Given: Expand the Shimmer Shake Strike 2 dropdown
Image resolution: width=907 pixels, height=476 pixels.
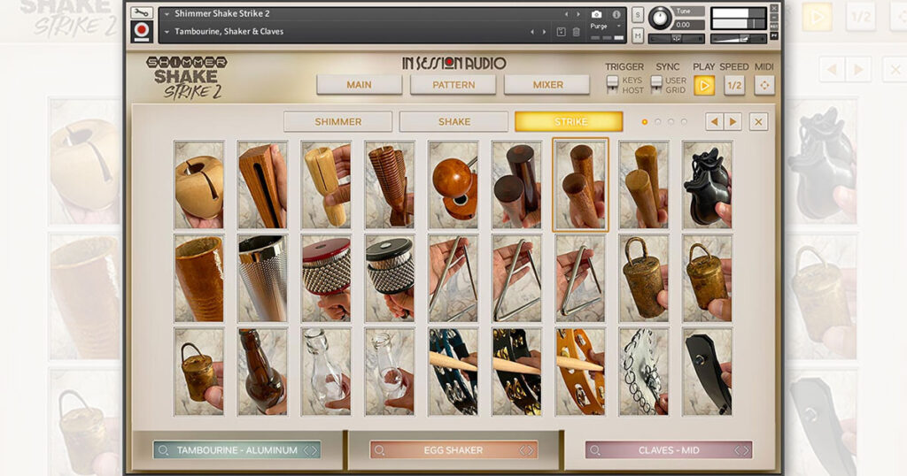Looking at the screenshot, I should pos(167,14).
